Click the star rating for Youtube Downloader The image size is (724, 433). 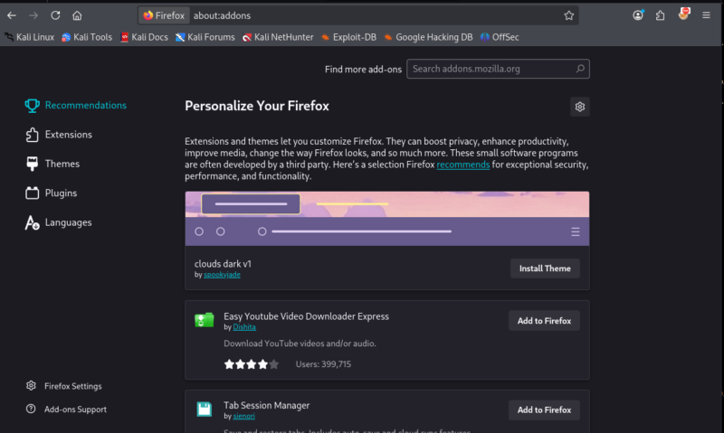[252, 364]
